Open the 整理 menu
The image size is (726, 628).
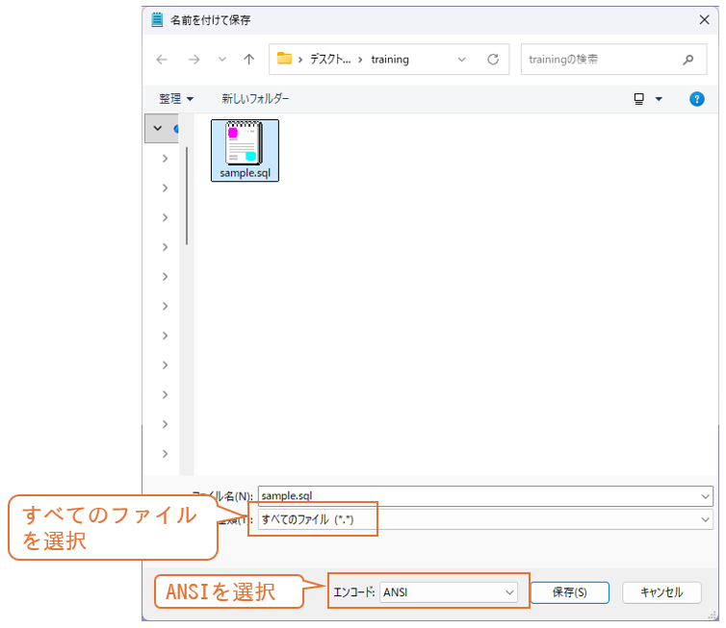[176, 98]
